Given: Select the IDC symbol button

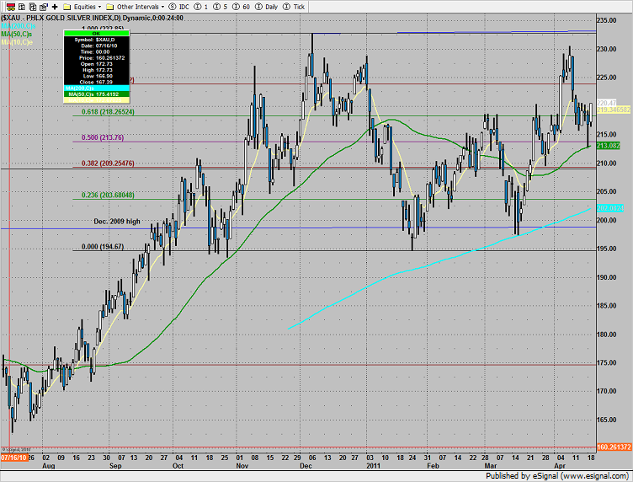Looking at the screenshot, I should [x=179, y=7].
